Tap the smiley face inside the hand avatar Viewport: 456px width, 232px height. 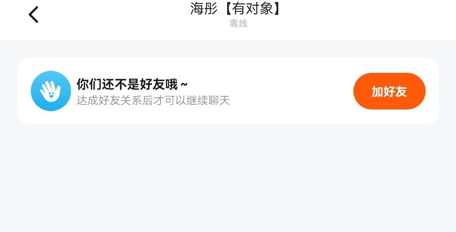point(51,95)
